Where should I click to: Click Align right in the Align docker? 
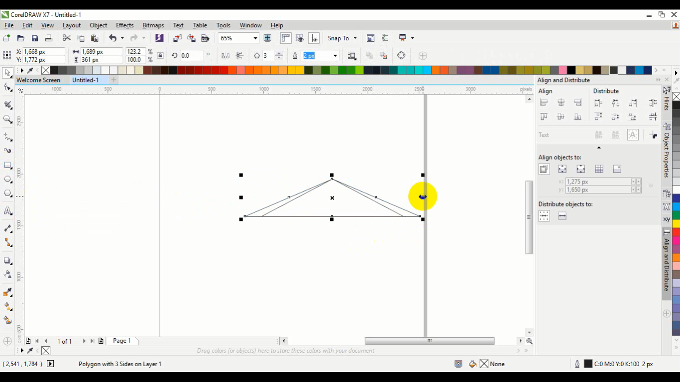(578, 103)
